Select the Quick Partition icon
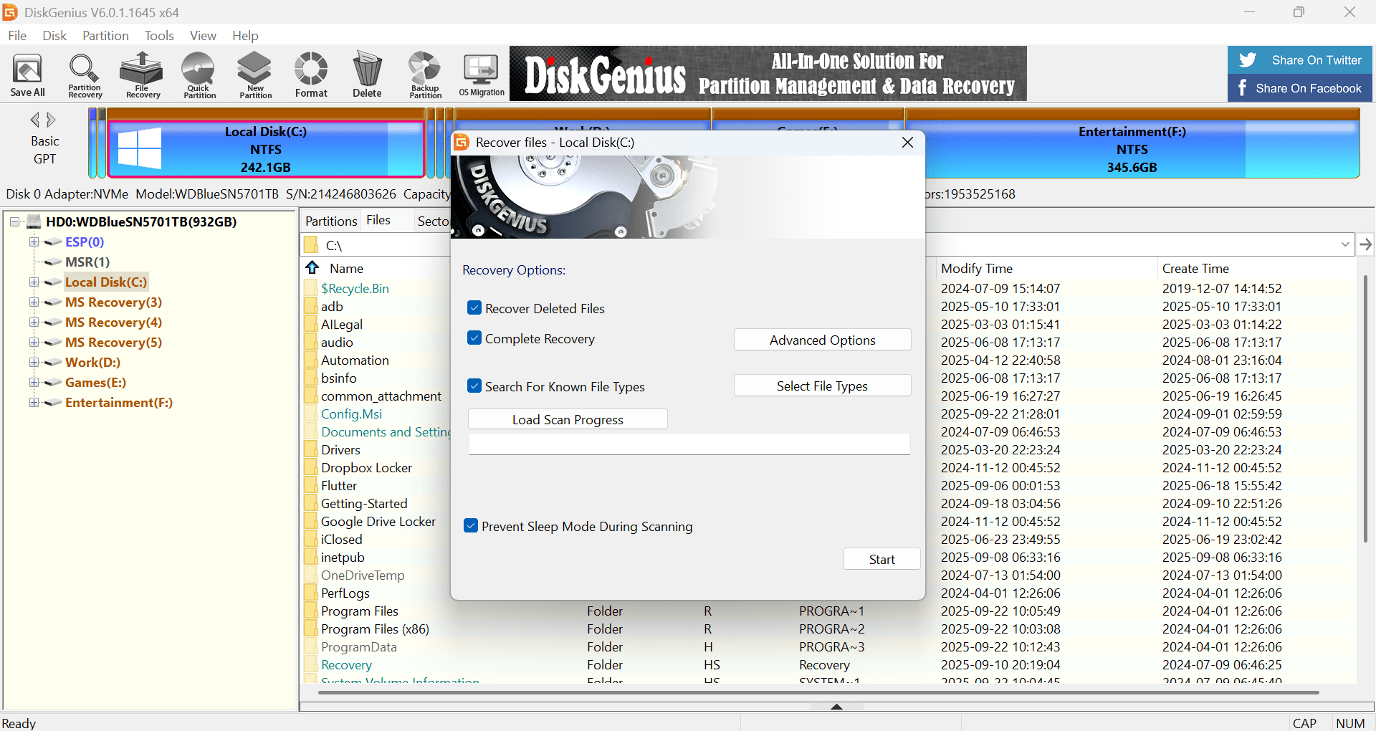This screenshot has height=731, width=1376. 199,75
